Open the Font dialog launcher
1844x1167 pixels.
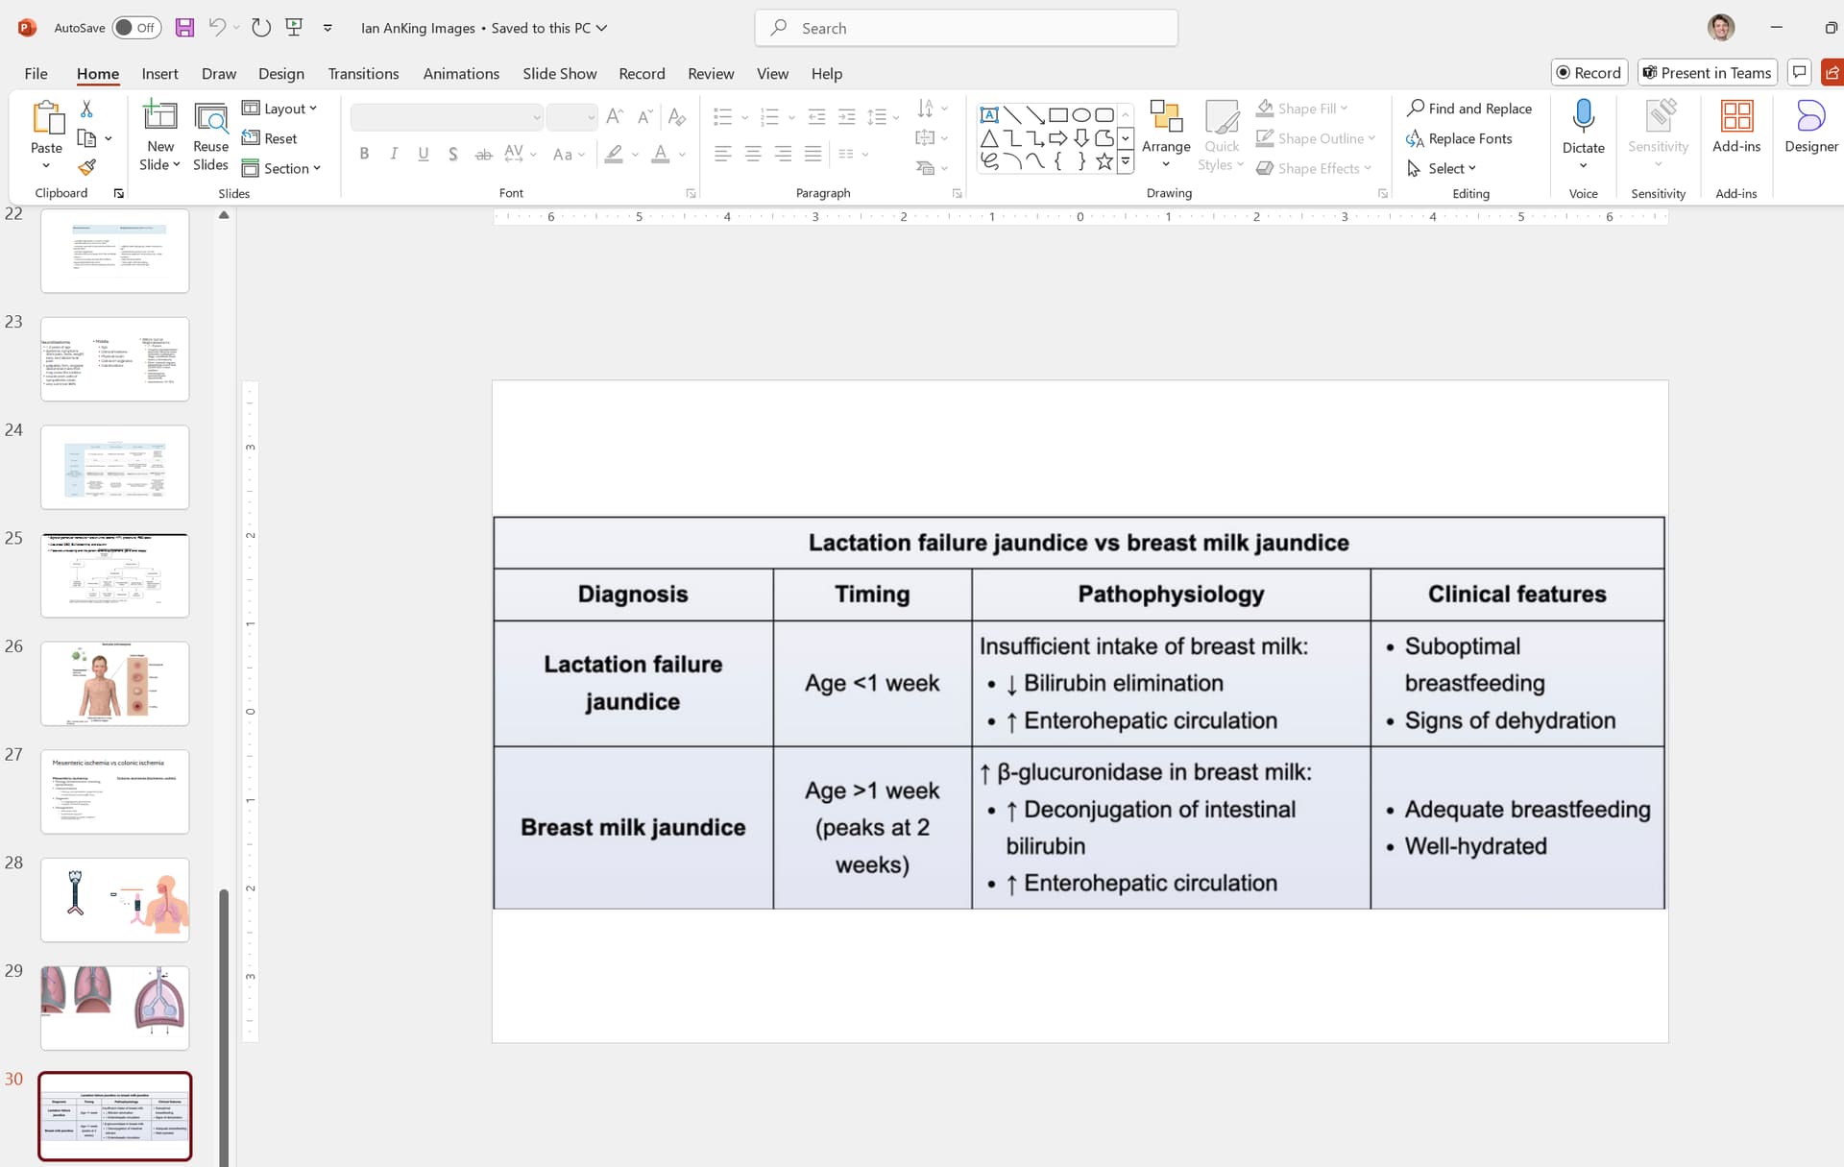(691, 193)
